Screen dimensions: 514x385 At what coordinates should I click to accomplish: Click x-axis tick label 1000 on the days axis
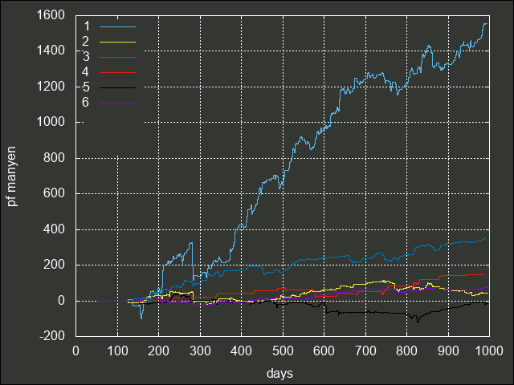[x=489, y=351]
